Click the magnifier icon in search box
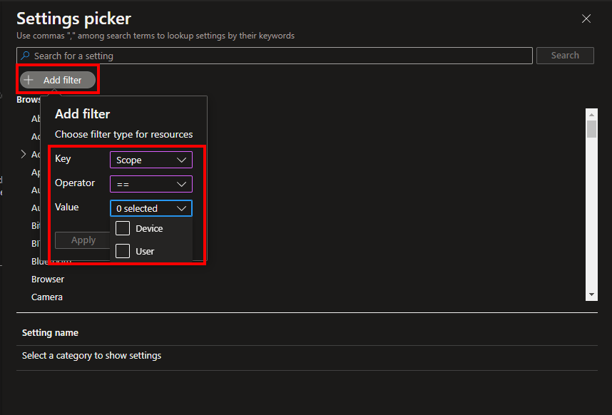The image size is (612, 415). 26,56
